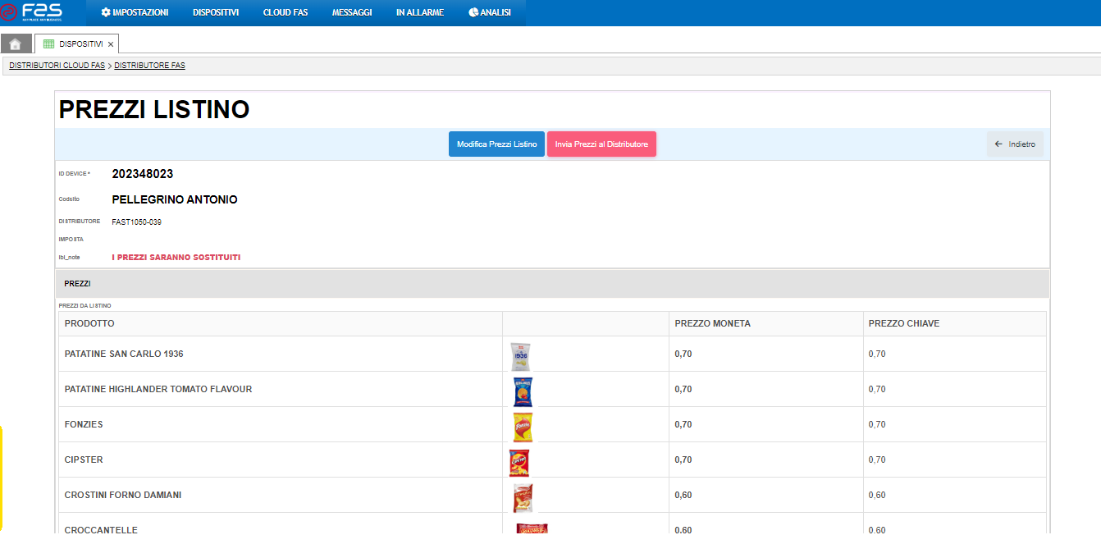The height and width of the screenshot is (535, 1101).
Task: Click the Analisi pie chart icon
Action: pyautogui.click(x=473, y=12)
